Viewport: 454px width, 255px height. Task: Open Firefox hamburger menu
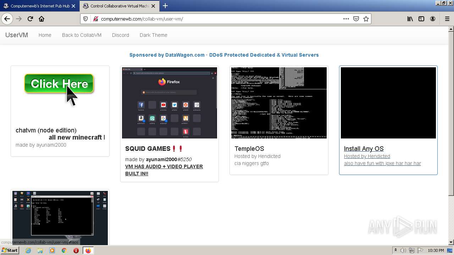click(x=447, y=19)
